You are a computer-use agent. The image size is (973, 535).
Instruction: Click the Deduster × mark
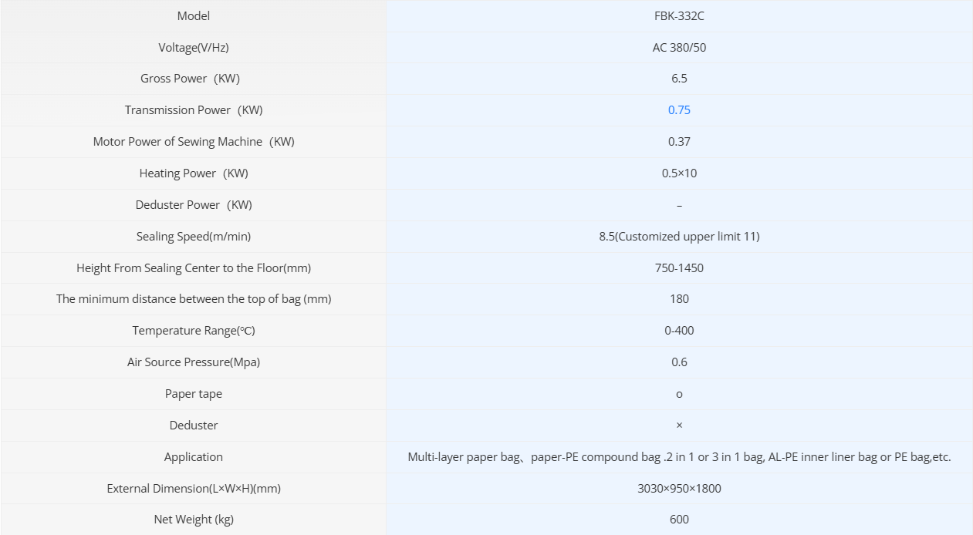point(679,426)
